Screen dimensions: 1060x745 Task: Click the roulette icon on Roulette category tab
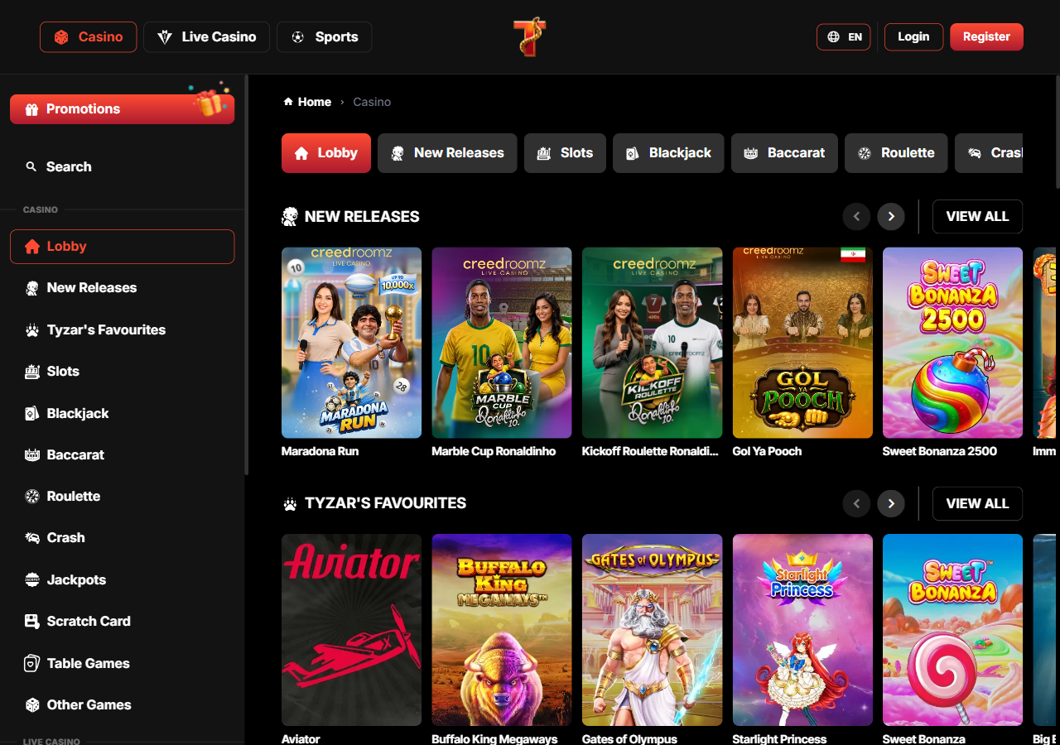(x=865, y=153)
